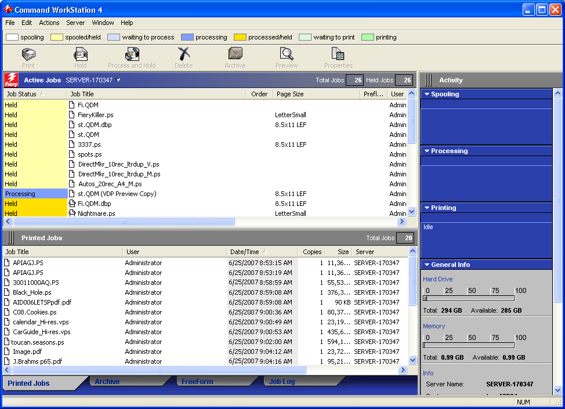The image size is (565, 409).
Task: Select the Autos_20rec_A4_M.ps job
Action: [x=205, y=184]
